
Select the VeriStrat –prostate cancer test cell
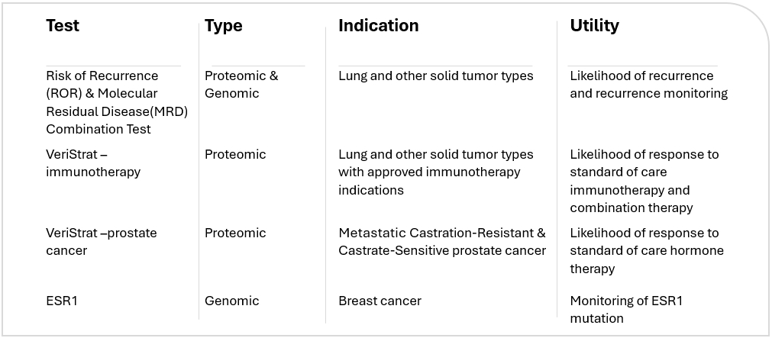click(x=101, y=242)
